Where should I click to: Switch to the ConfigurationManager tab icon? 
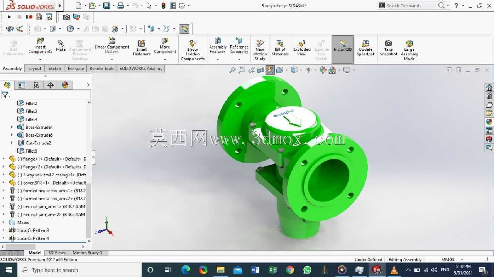tap(36, 85)
